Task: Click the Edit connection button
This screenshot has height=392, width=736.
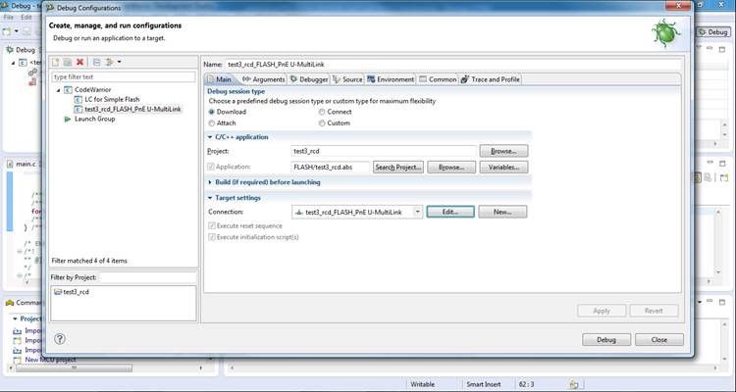Action: pos(450,212)
